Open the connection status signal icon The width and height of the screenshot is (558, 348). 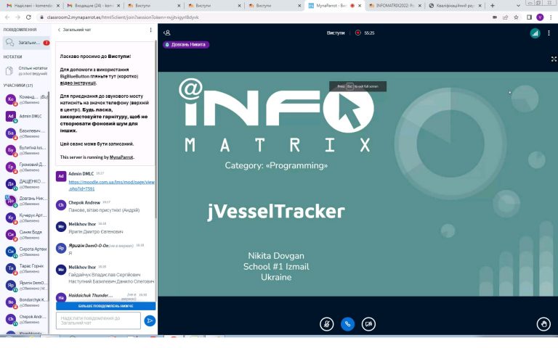535,33
